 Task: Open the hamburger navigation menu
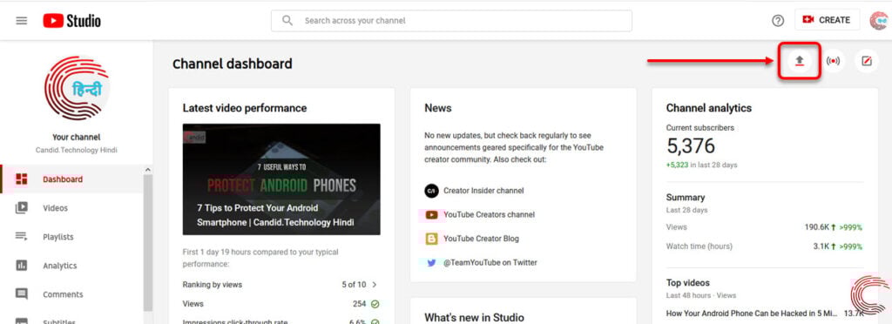22,20
